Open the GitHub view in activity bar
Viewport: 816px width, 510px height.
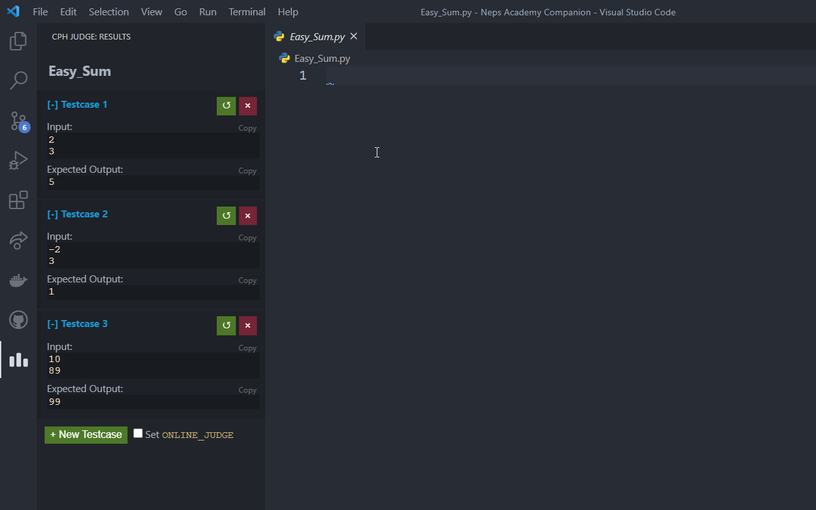[18, 319]
